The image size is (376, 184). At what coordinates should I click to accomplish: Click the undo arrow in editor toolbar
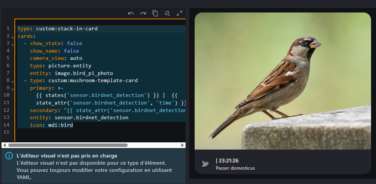click(131, 13)
